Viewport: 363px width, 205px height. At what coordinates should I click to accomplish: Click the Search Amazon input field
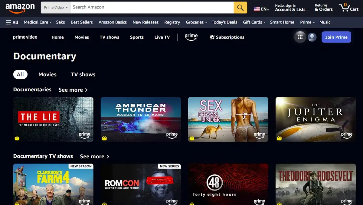click(152, 8)
